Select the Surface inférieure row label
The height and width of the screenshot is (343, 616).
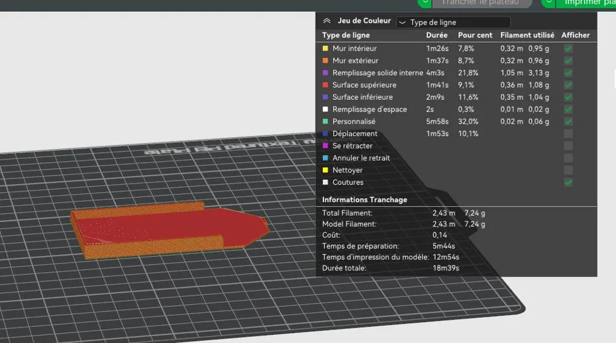363,97
